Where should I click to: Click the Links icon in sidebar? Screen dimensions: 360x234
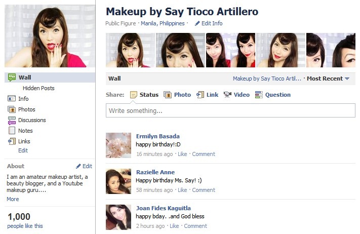[12, 141]
